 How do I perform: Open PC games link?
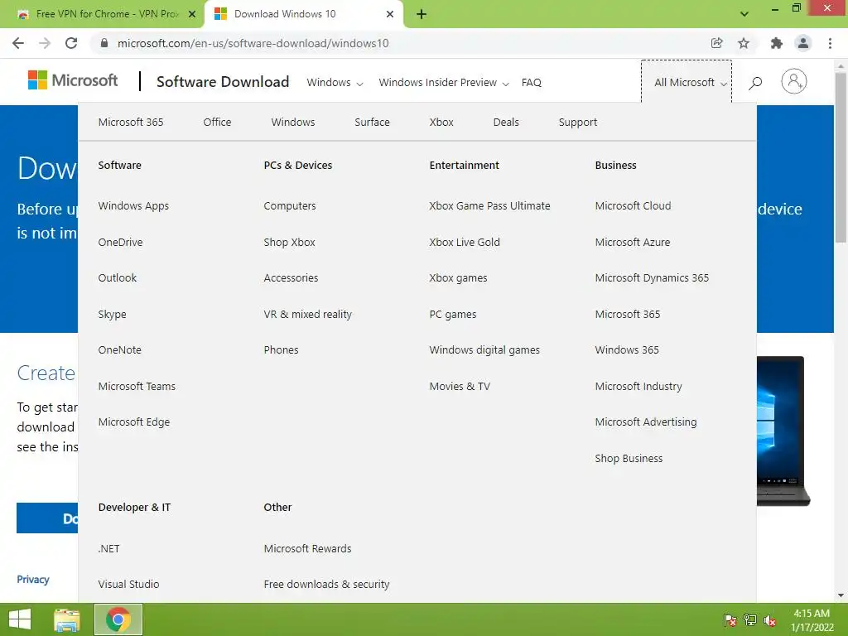click(453, 314)
